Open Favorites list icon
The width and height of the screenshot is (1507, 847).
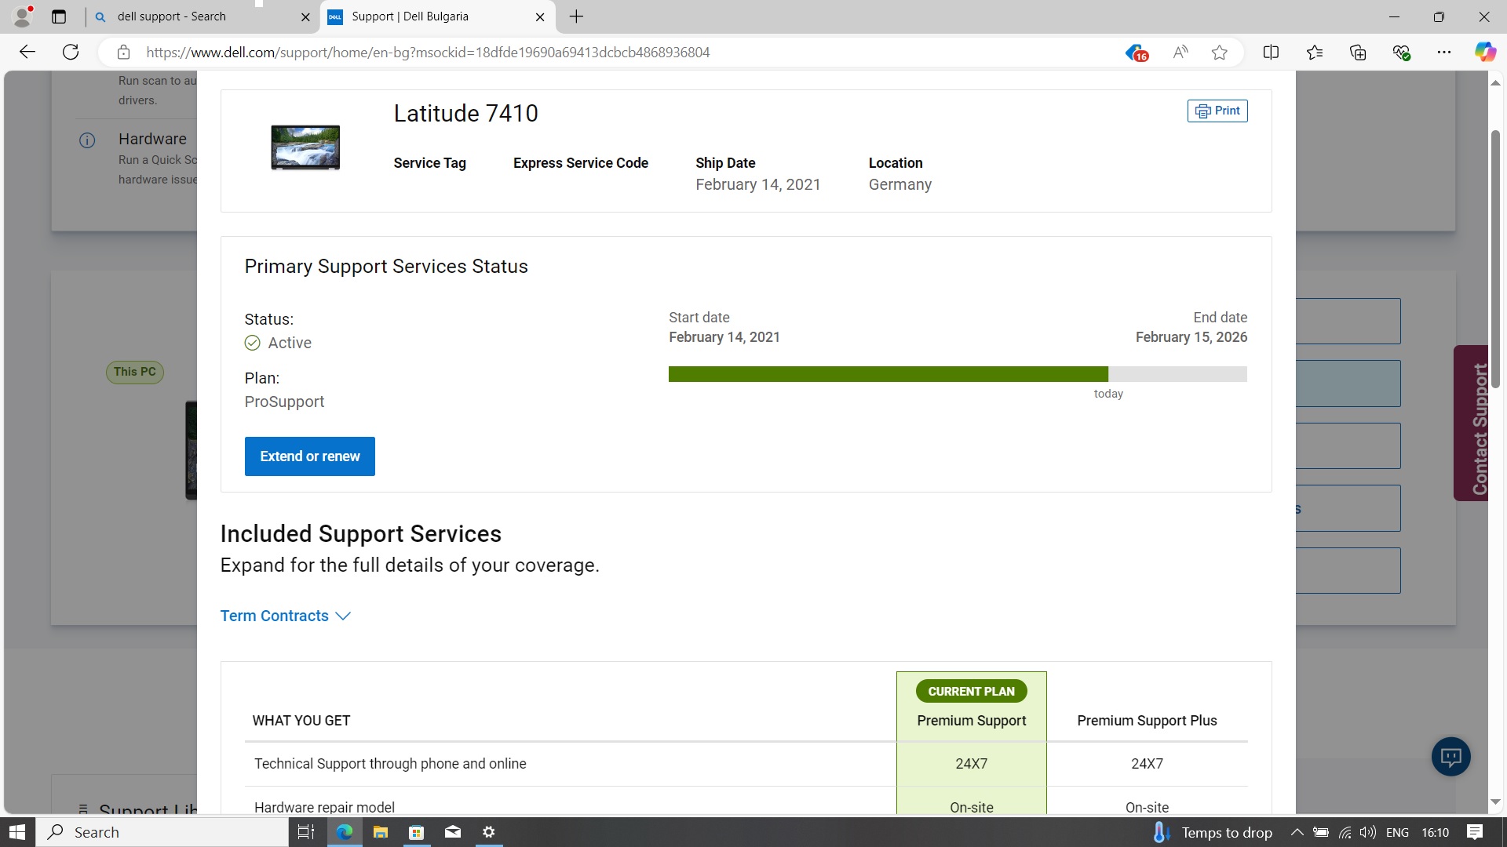pyautogui.click(x=1315, y=53)
